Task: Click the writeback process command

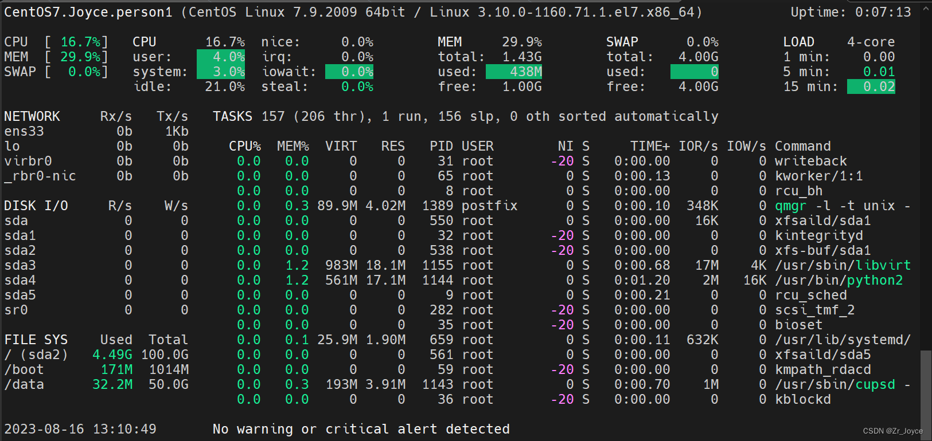Action: point(811,161)
